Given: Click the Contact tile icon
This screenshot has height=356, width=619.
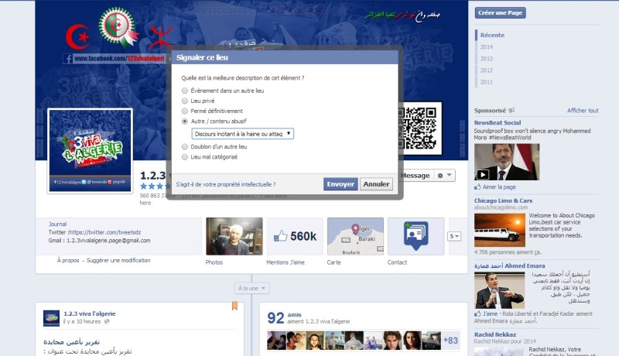Looking at the screenshot, I should tap(416, 236).
